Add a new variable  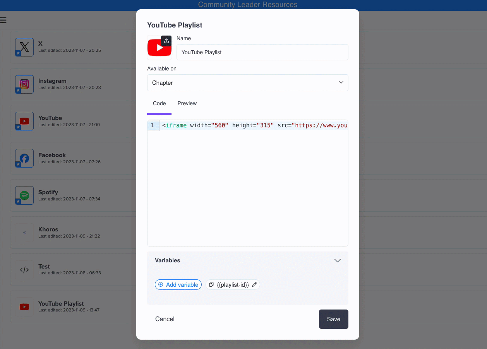(x=178, y=284)
